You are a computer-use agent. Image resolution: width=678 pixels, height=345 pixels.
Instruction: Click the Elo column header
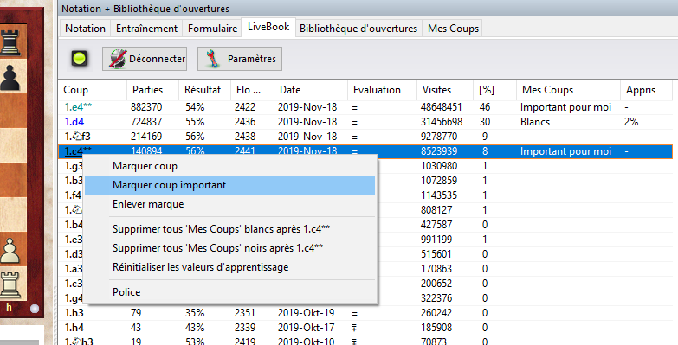click(252, 90)
